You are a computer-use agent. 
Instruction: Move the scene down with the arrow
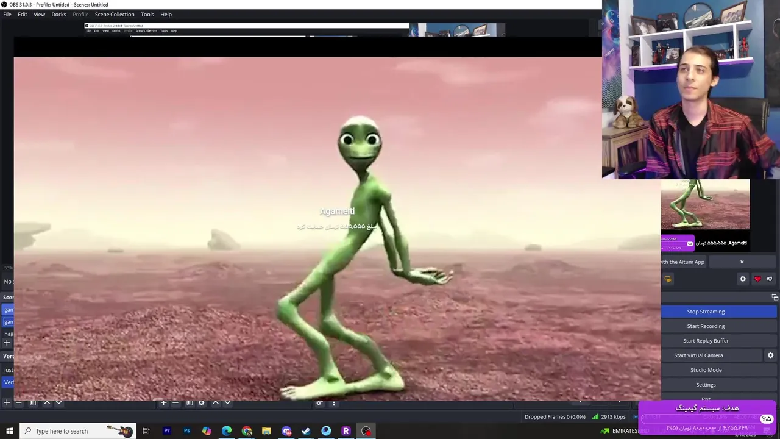[x=58, y=402]
